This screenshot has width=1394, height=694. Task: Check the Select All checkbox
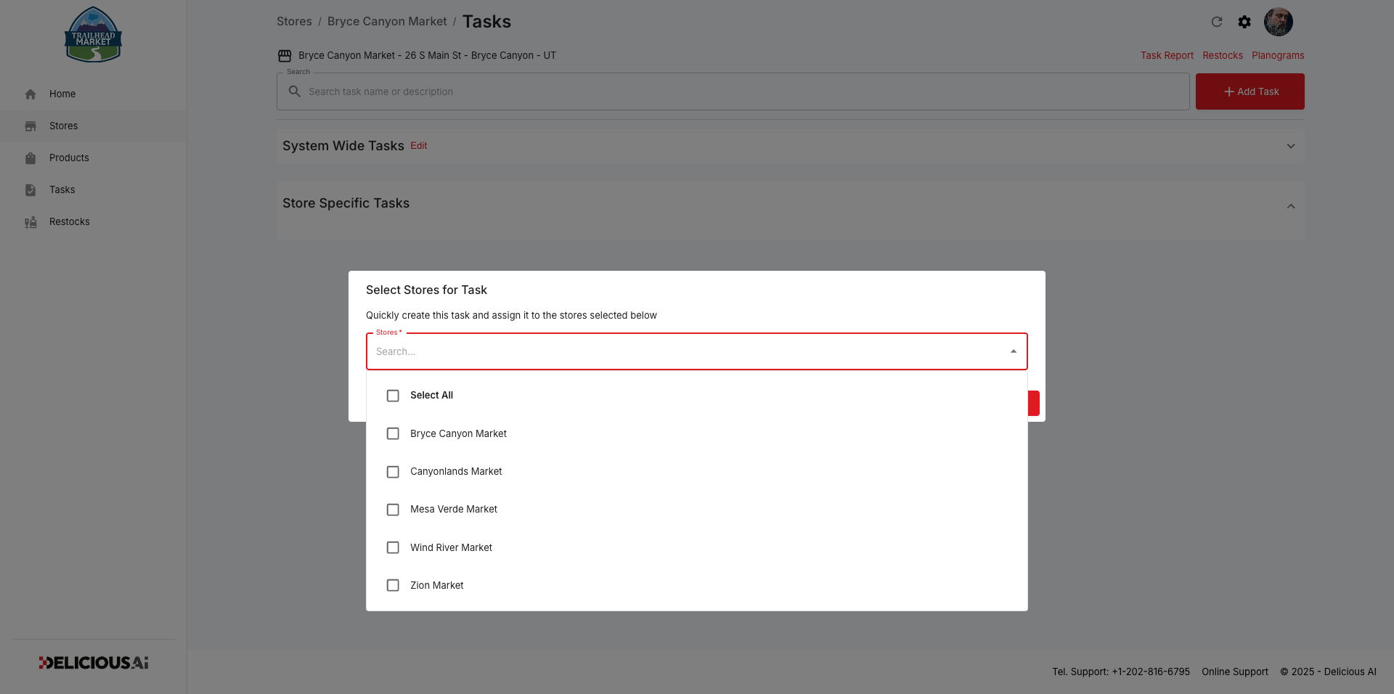tap(393, 396)
